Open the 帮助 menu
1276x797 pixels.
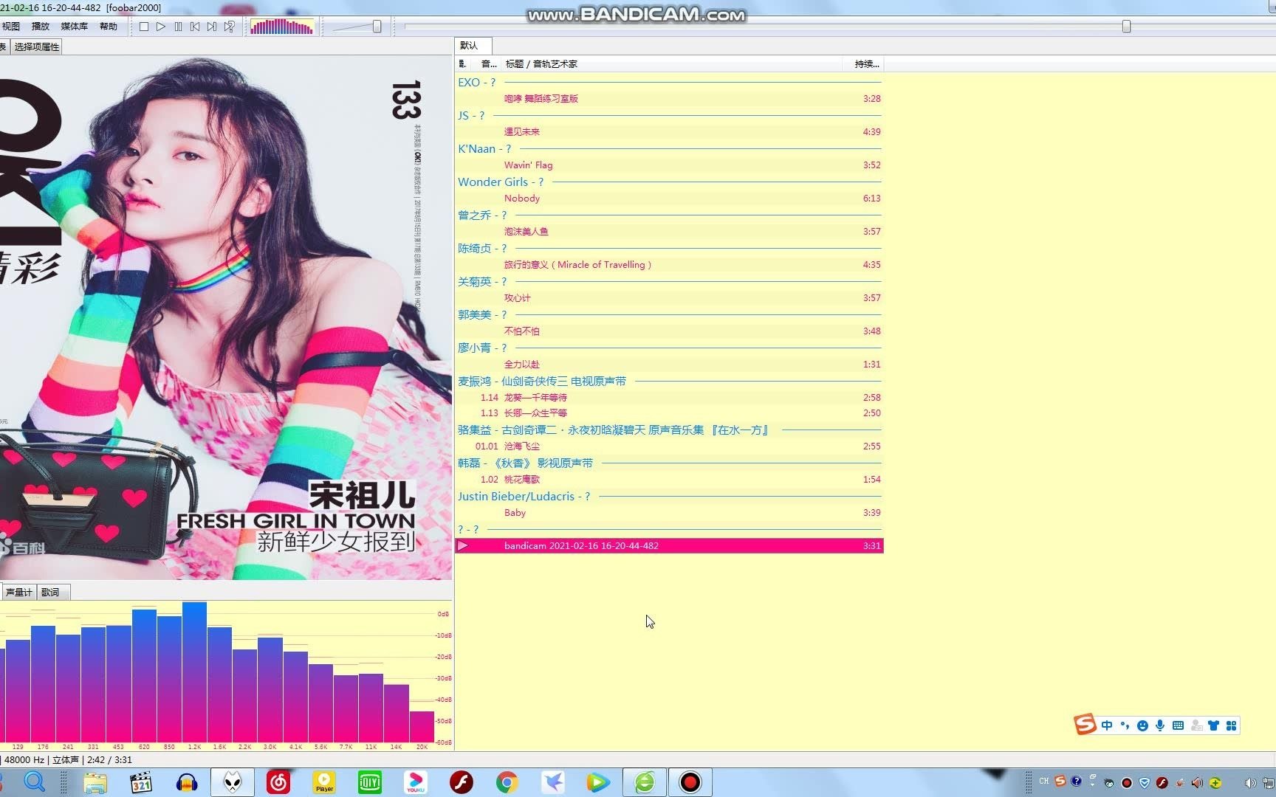coord(109,27)
